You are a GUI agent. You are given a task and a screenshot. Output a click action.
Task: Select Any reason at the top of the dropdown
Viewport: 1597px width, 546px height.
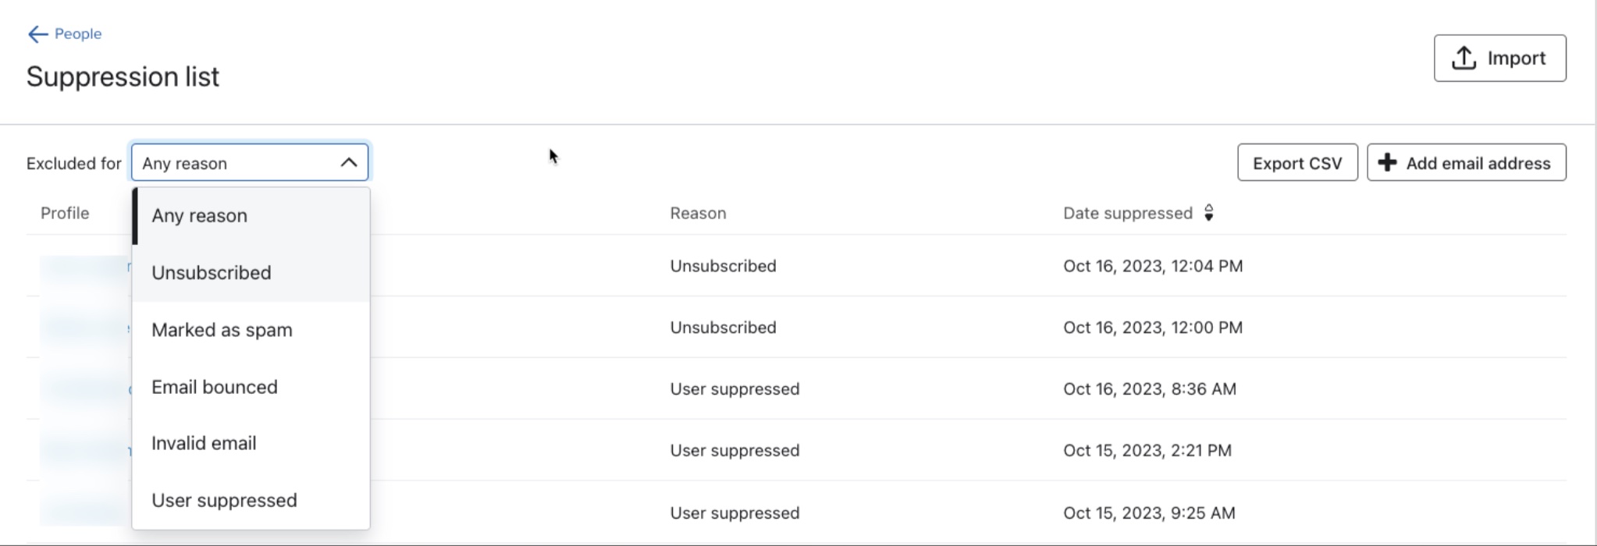click(x=199, y=215)
